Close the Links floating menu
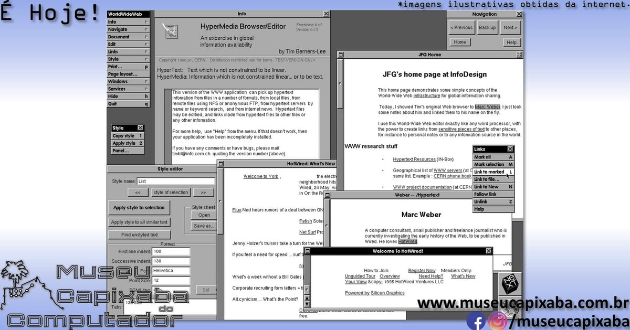Viewport: 630px width, 330px height. click(510, 149)
